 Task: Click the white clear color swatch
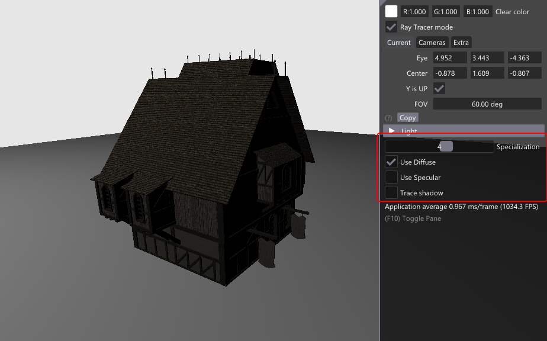coord(391,11)
